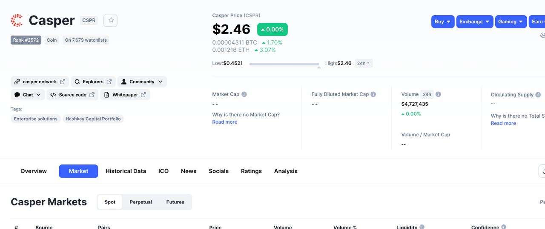Click the magnifier icon on Explorers
The image size is (545, 229).
(x=77, y=82)
